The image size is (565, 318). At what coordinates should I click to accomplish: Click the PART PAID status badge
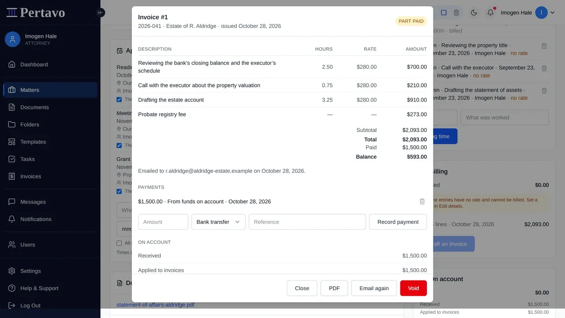pyautogui.click(x=411, y=21)
